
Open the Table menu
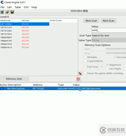click(18, 7)
